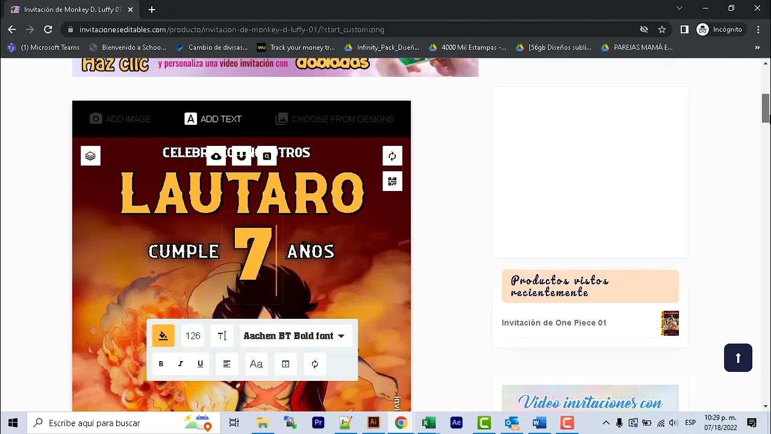771x434 pixels.
Task: Click the cloud download icon
Action: pos(216,157)
